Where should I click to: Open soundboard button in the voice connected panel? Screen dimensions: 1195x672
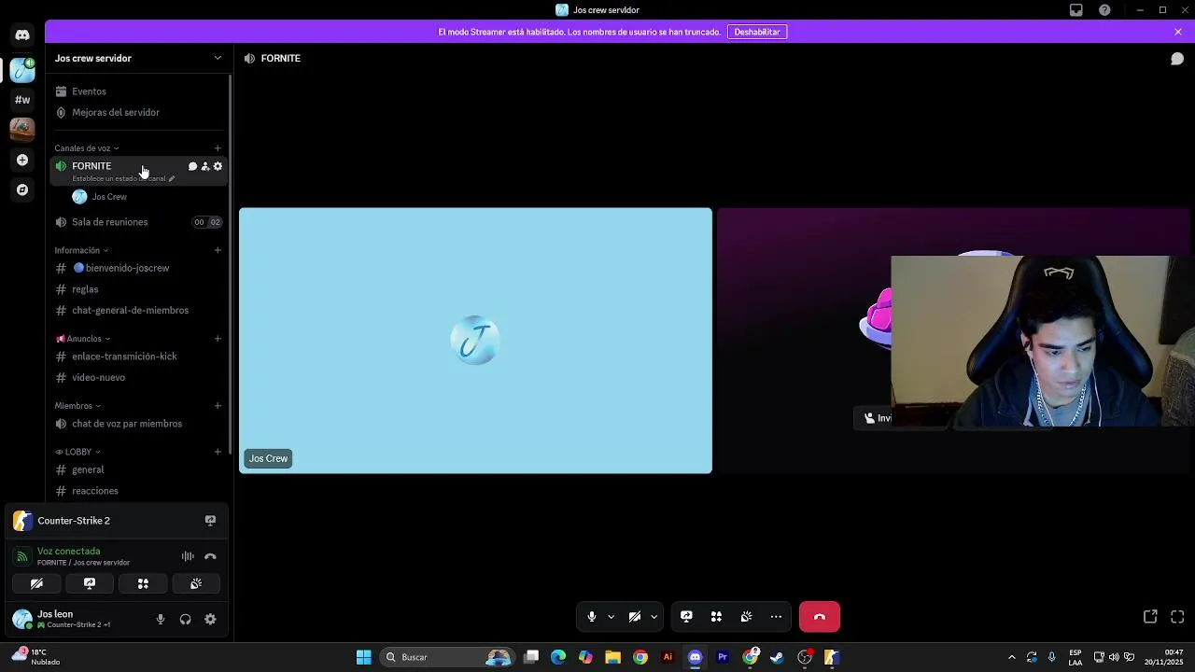(196, 583)
